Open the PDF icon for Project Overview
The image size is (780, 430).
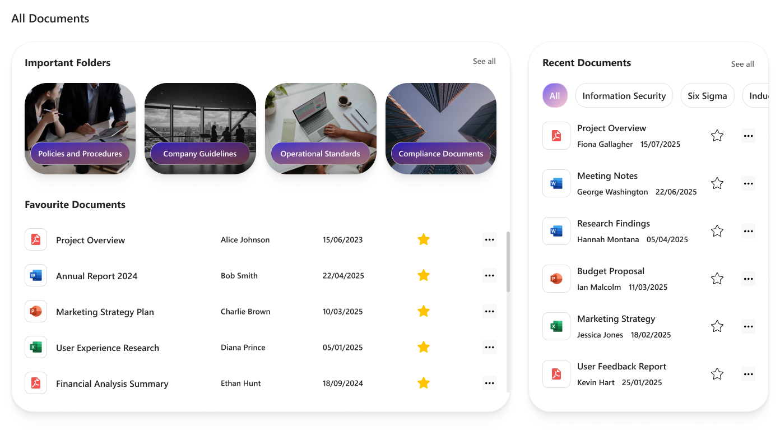coord(35,239)
